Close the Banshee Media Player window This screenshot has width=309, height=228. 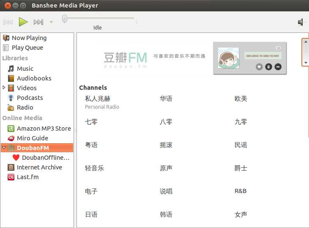[8, 5]
